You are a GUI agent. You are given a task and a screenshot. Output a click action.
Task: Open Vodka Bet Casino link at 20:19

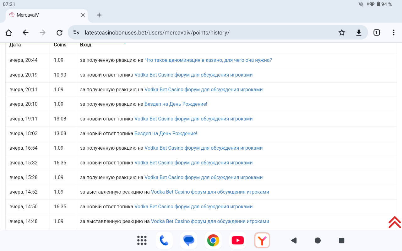[193, 75]
